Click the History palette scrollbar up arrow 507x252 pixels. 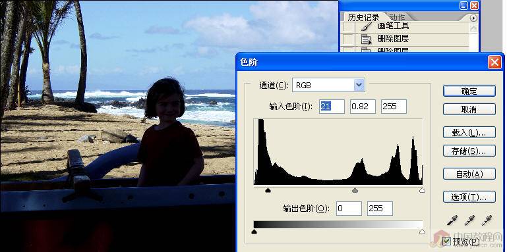click(x=473, y=28)
